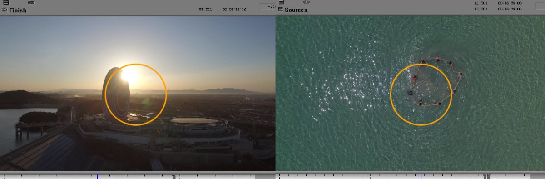Toggle the gang icon above Finish monitor
This screenshot has width=545, height=179.
pos(31,2)
